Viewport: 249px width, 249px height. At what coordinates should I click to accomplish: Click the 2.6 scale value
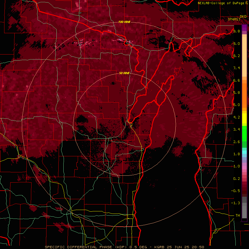237,142
